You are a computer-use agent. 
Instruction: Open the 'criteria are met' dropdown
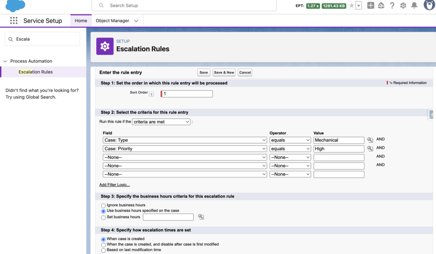161,121
